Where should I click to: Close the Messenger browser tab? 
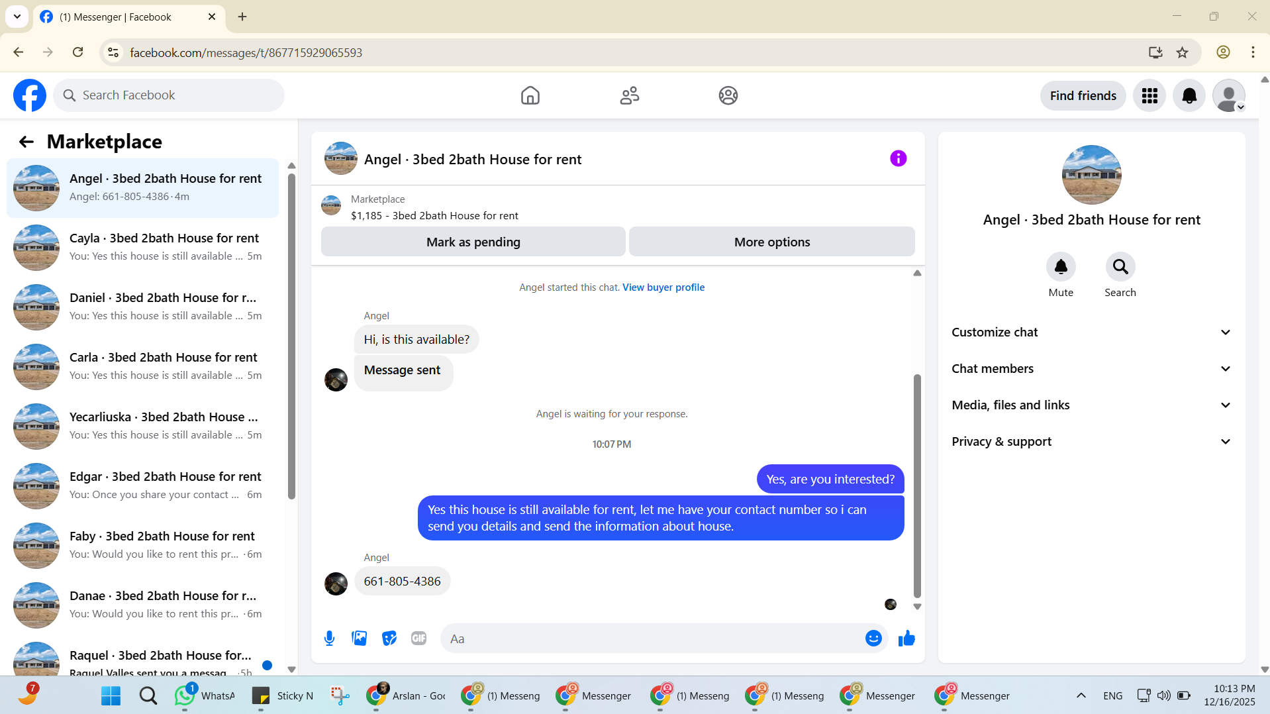[x=212, y=17]
